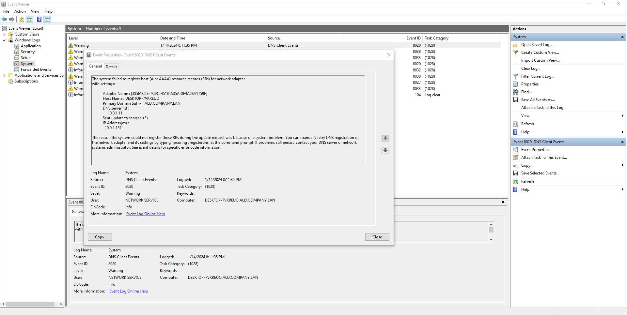627x315 pixels.
Task: Click Filter Current Log action
Action: click(x=538, y=76)
